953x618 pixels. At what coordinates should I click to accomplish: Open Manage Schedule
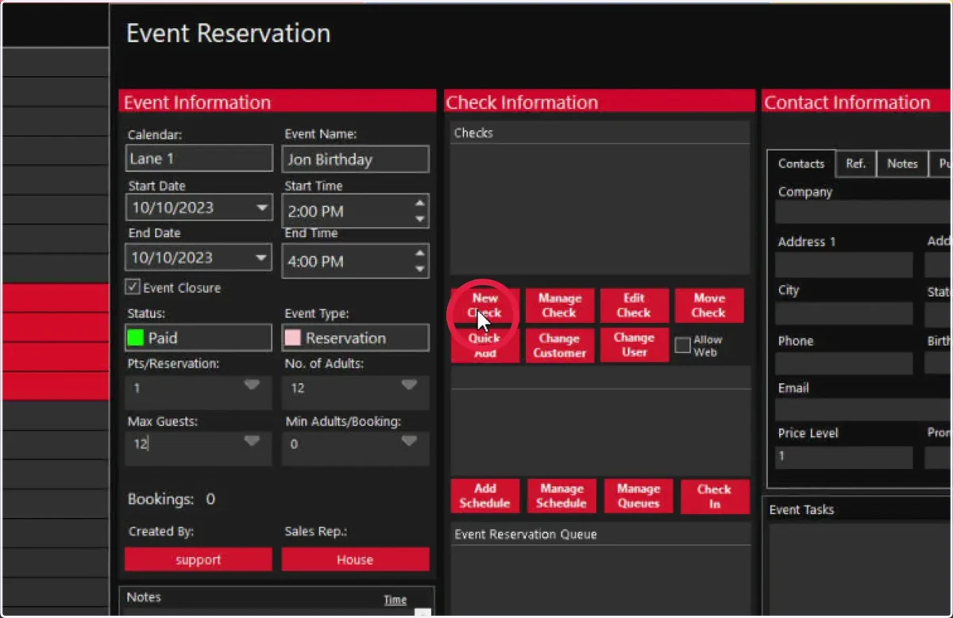click(561, 496)
